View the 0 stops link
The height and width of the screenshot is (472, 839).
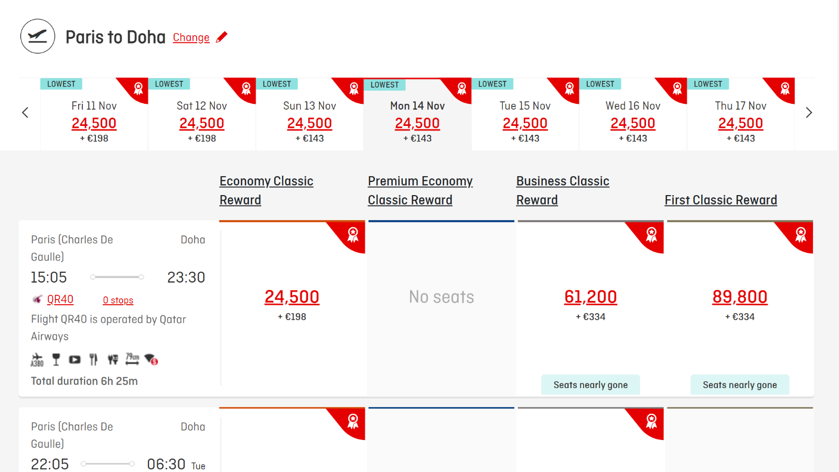point(118,300)
